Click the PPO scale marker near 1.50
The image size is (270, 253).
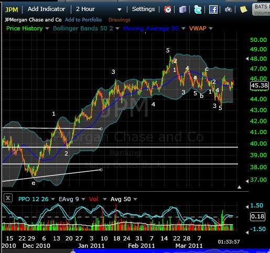coord(247,207)
